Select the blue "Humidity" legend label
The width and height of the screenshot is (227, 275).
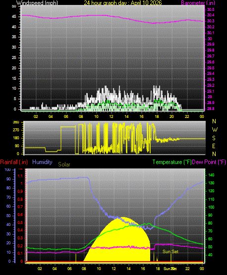click(x=42, y=162)
